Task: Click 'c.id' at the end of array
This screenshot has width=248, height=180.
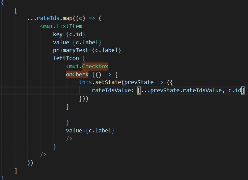Action: coord(235,91)
